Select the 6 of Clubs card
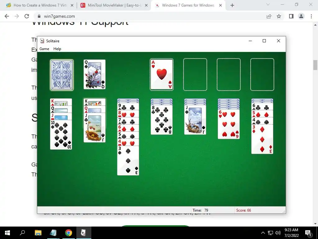318x239 pixels. pos(262,106)
